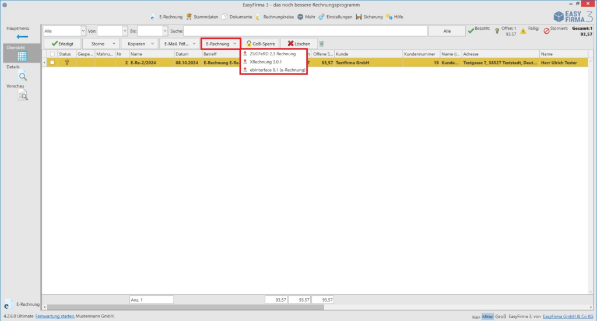Click the Fernwartung starten link

click(x=55, y=316)
